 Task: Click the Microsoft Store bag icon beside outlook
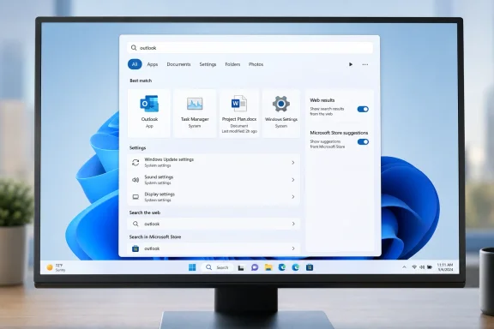pos(136,248)
